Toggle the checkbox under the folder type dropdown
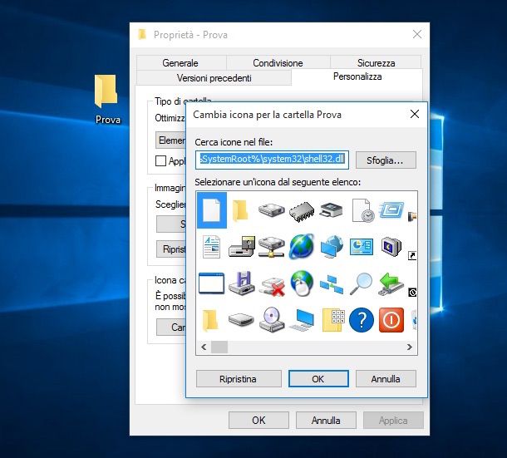507x458 pixels. (x=161, y=161)
